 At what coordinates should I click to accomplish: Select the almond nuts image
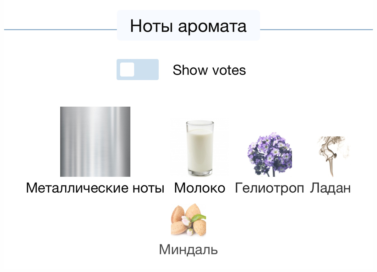point(188,220)
